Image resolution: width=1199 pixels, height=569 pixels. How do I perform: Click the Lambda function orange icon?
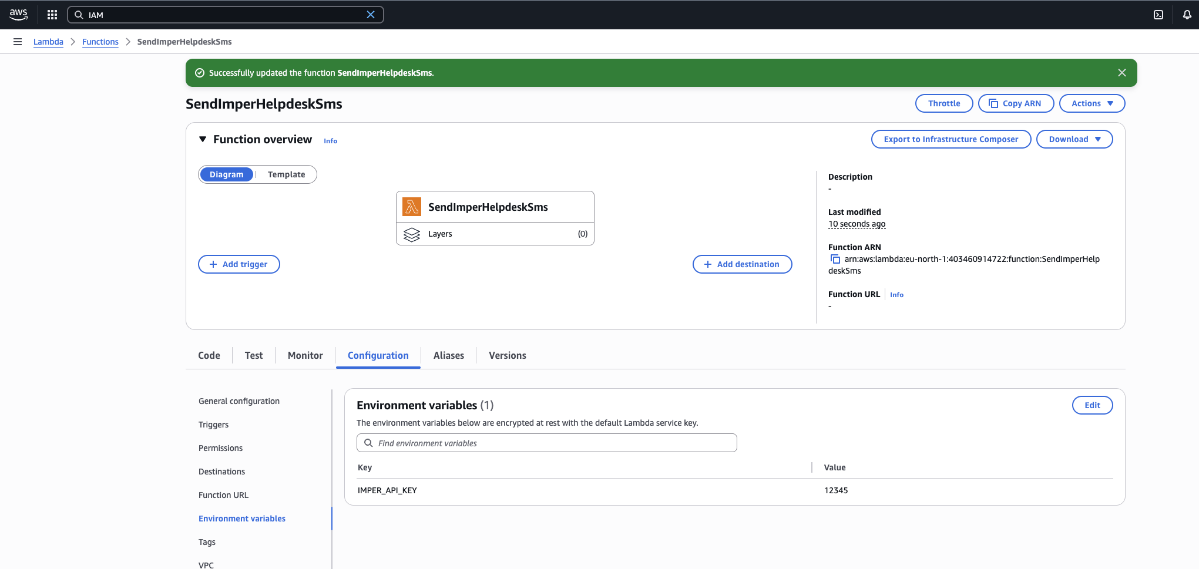click(412, 207)
